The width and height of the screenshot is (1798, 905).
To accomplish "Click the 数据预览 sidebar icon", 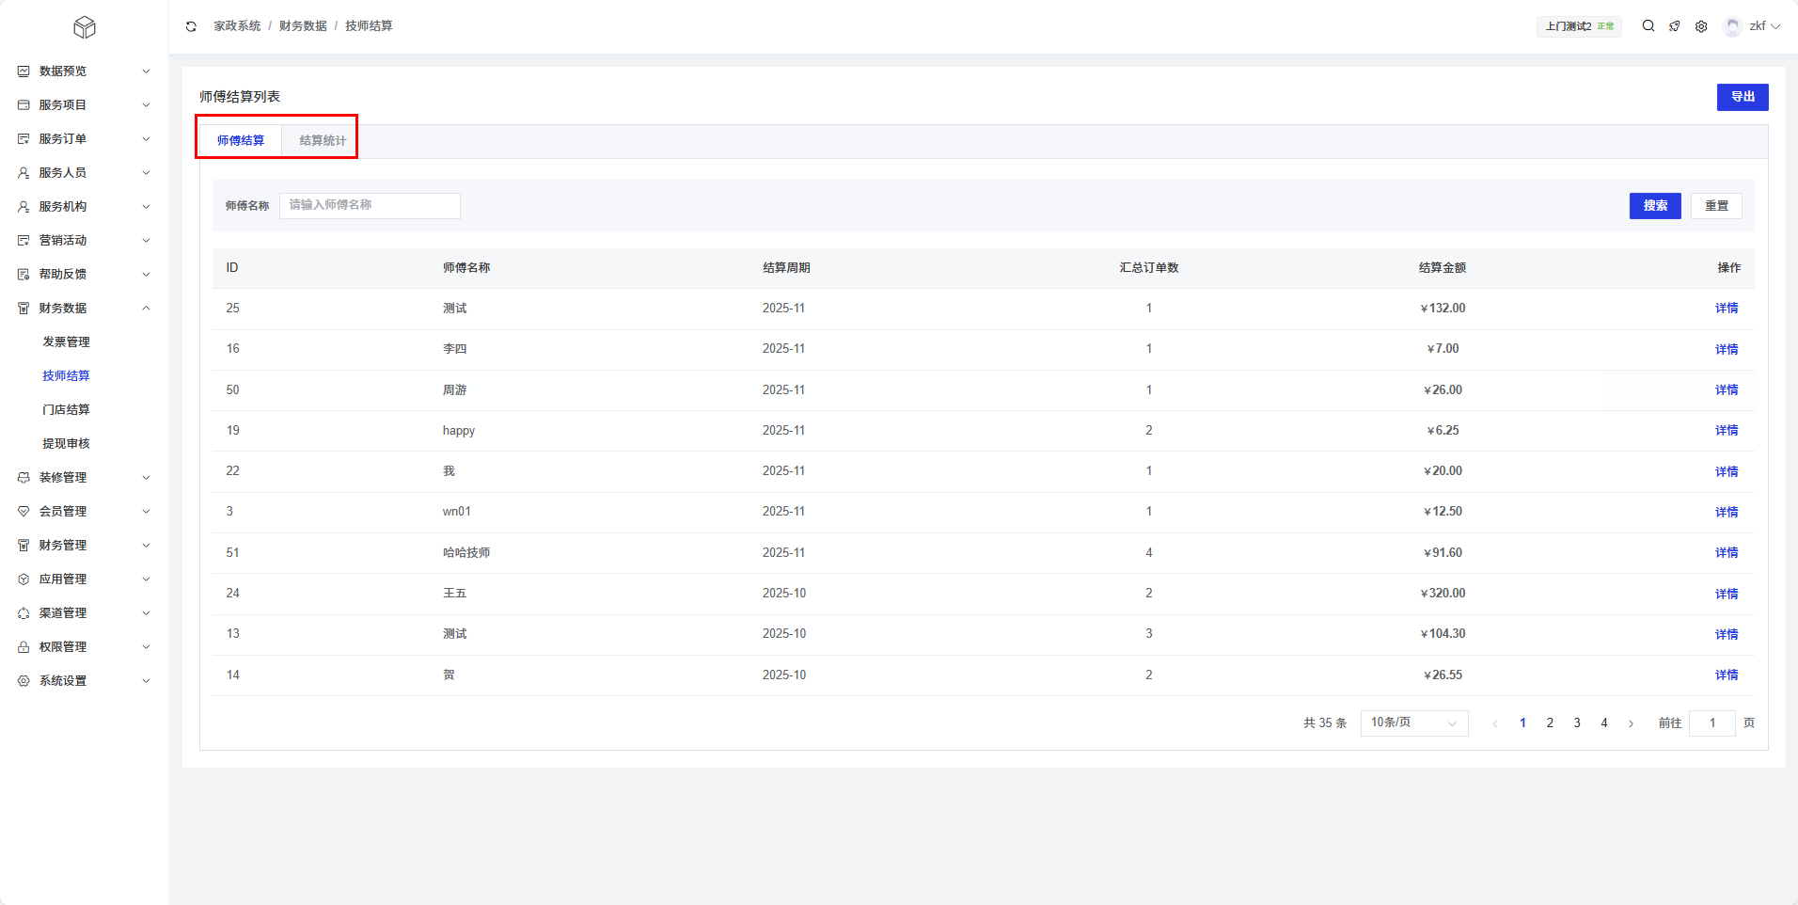I will coord(24,71).
